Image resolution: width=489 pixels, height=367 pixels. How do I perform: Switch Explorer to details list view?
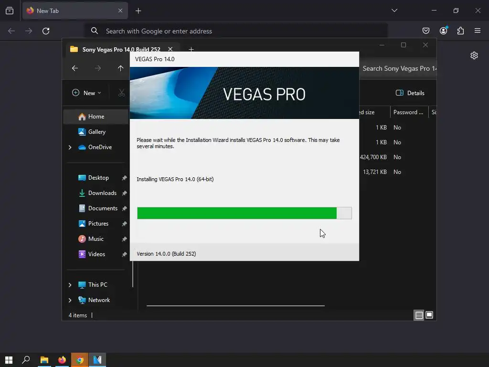coord(419,315)
